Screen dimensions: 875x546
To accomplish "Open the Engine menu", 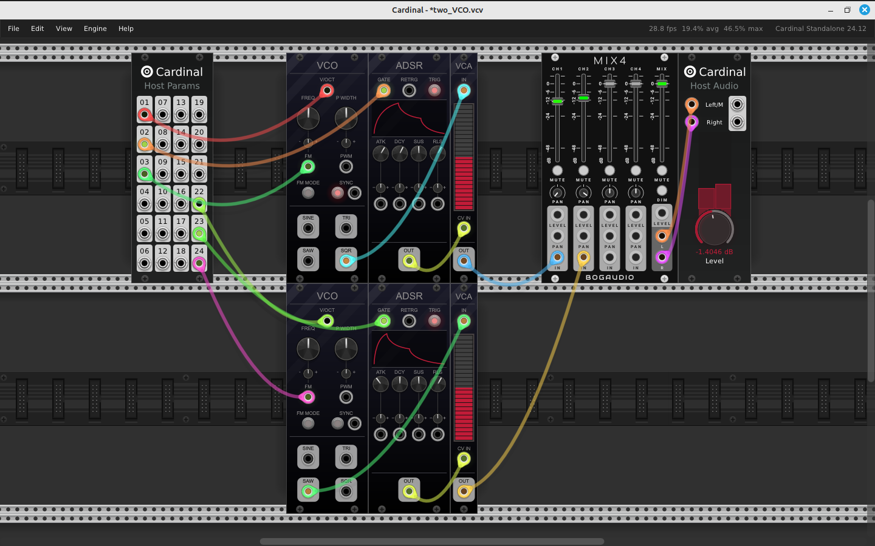I will (x=95, y=29).
